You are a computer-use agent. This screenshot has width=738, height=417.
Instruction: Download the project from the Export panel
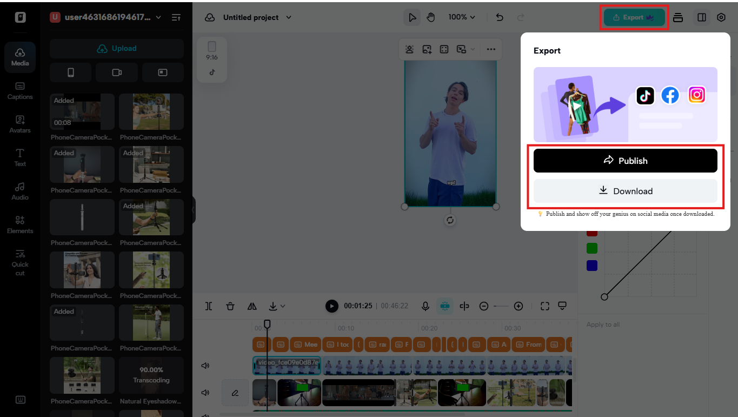pyautogui.click(x=625, y=190)
